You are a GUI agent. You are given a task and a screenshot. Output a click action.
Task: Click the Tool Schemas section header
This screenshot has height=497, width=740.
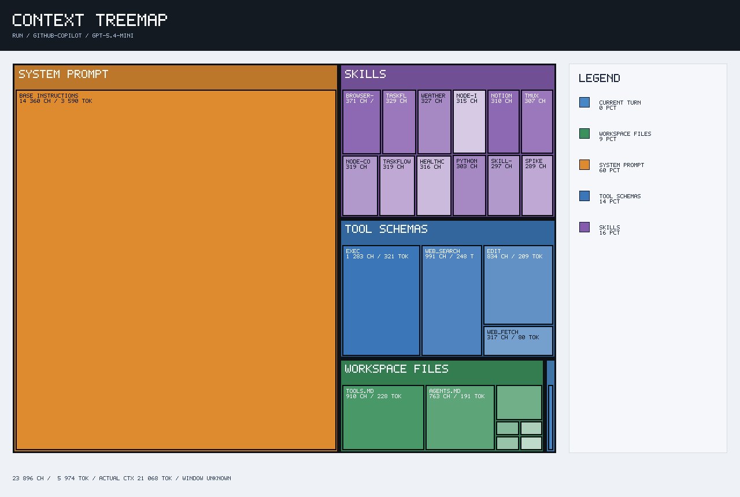[447, 232]
